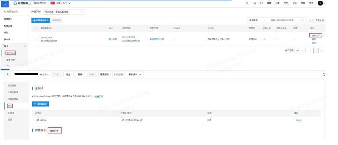Open the 文档 top menu item
The height and width of the screenshot is (145, 338).
click(286, 3)
